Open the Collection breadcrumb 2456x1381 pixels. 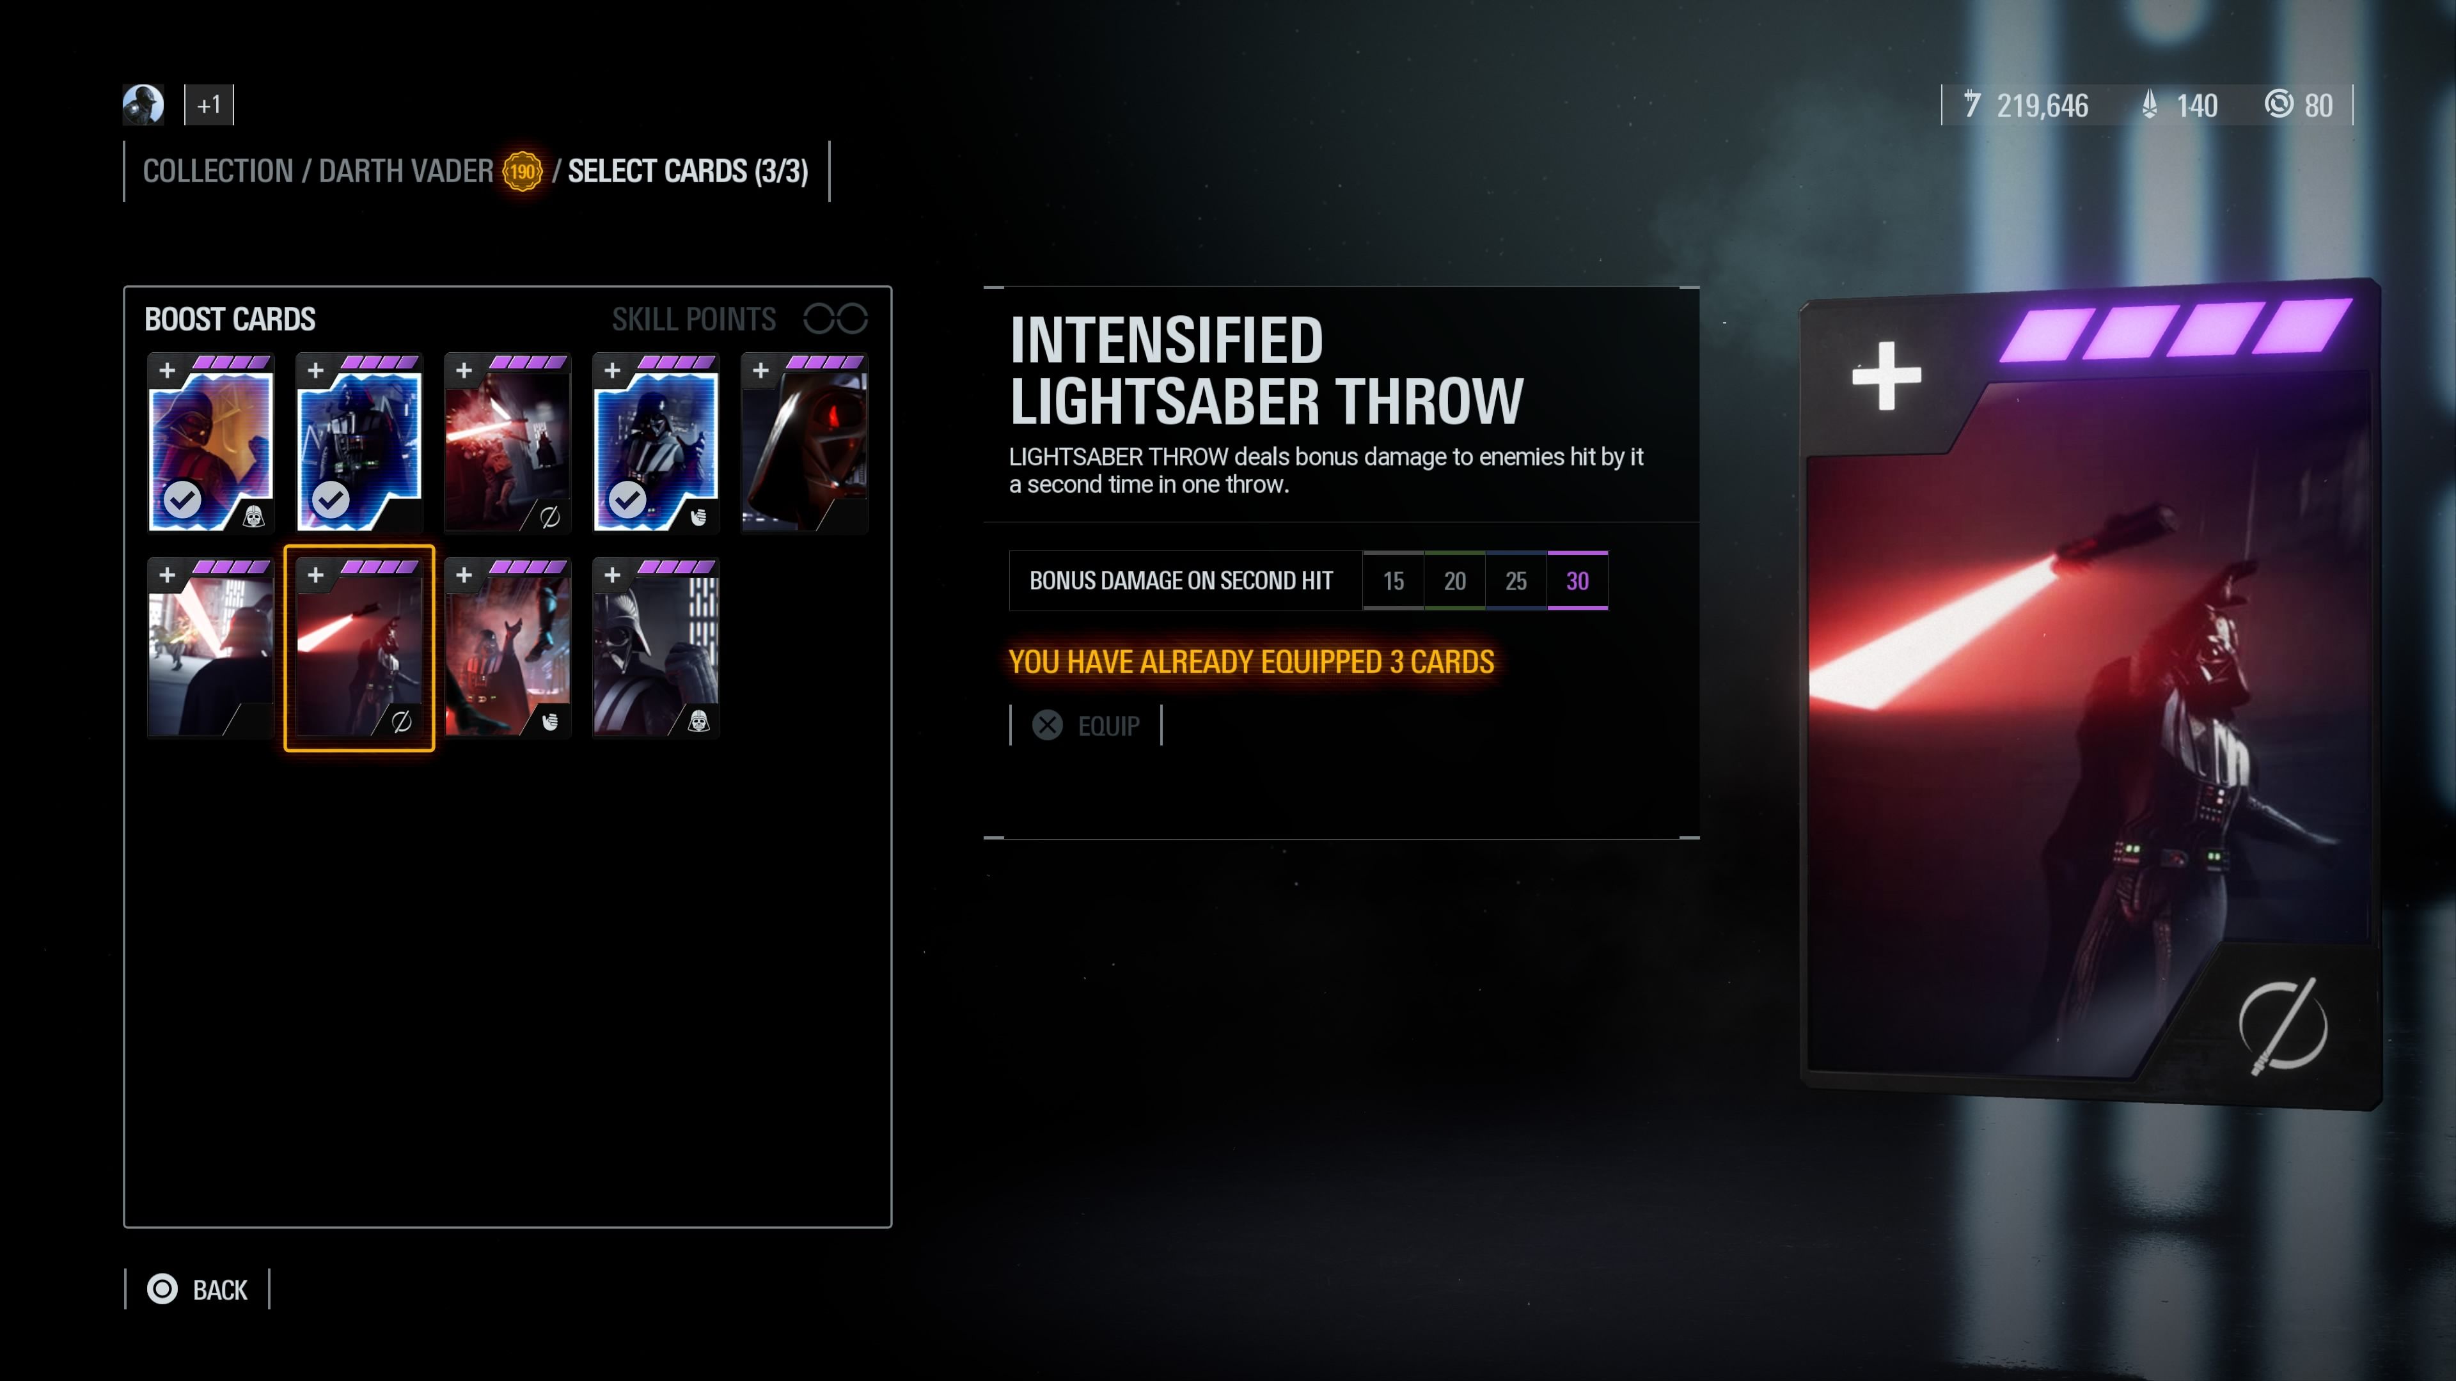coord(217,171)
